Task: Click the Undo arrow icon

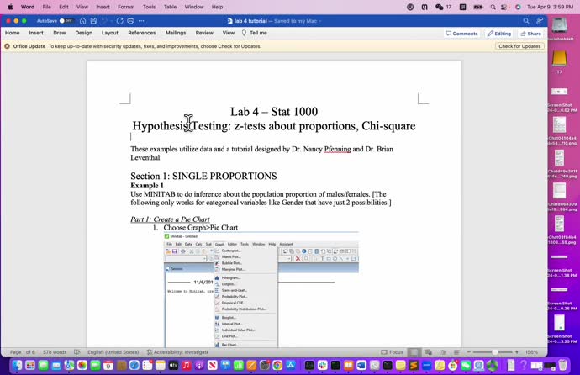Action: click(105, 21)
